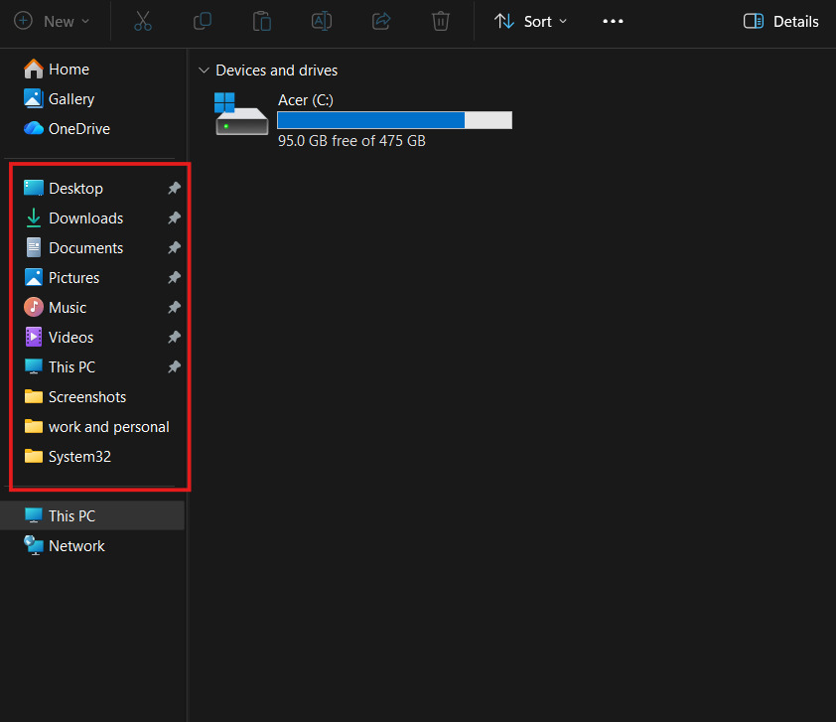Click the Acer (C:) storage usage bar
The width and height of the screenshot is (836, 722).
point(394,120)
